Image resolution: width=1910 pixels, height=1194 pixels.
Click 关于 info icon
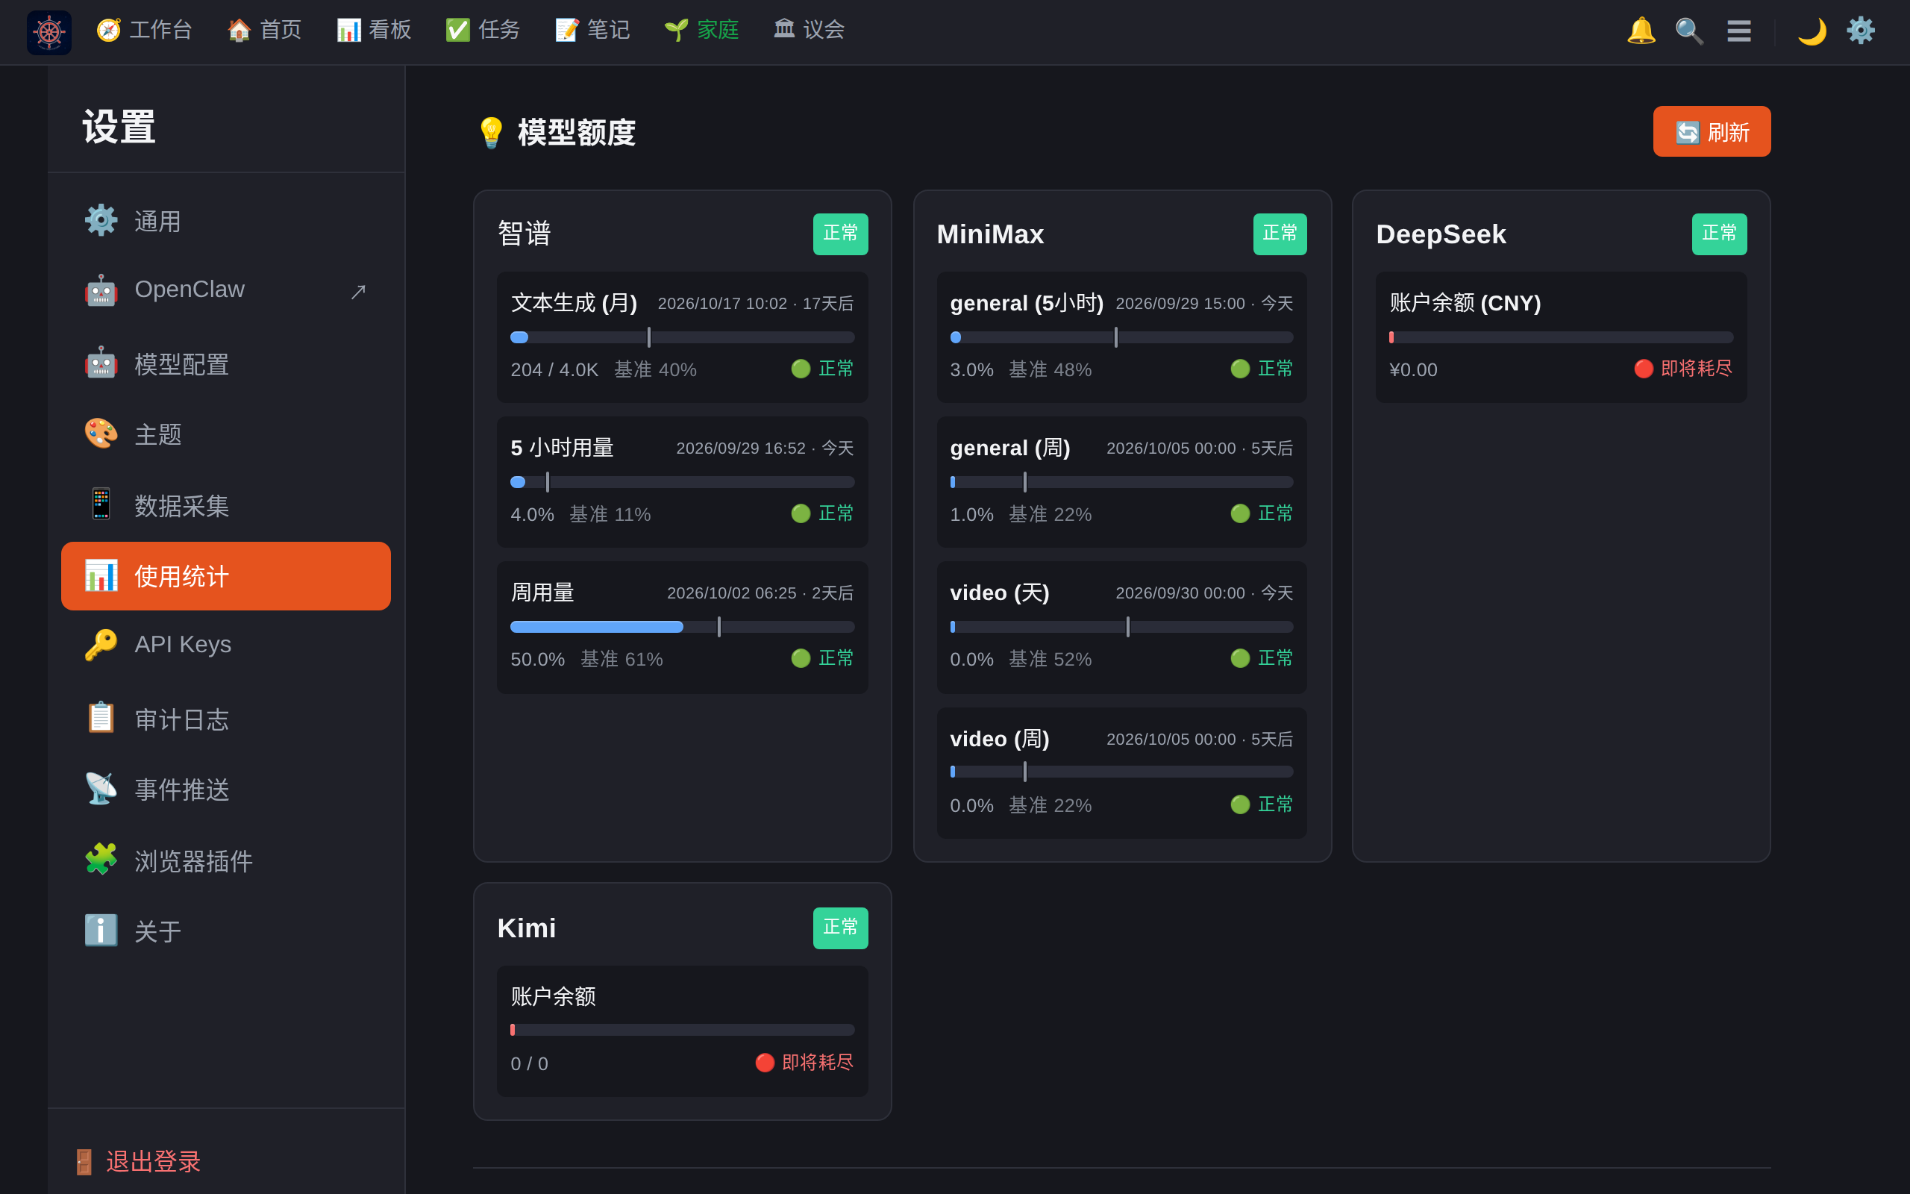[101, 931]
